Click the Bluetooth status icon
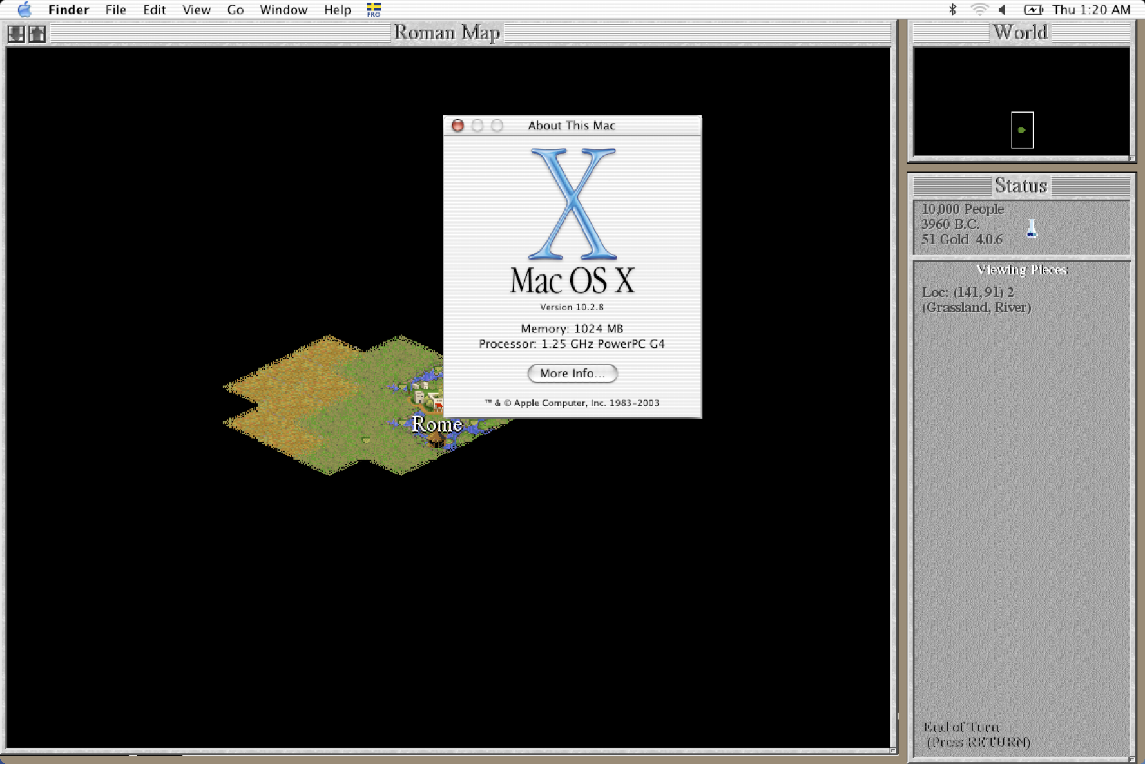This screenshot has width=1145, height=764. tap(952, 10)
